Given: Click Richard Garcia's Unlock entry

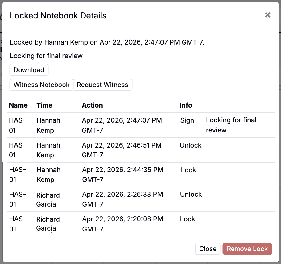Looking at the screenshot, I should tap(191, 195).
